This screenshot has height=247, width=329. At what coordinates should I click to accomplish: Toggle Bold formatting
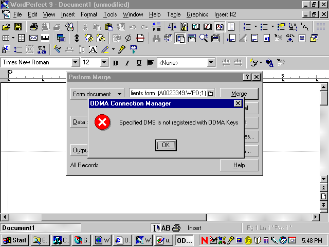[116, 63]
